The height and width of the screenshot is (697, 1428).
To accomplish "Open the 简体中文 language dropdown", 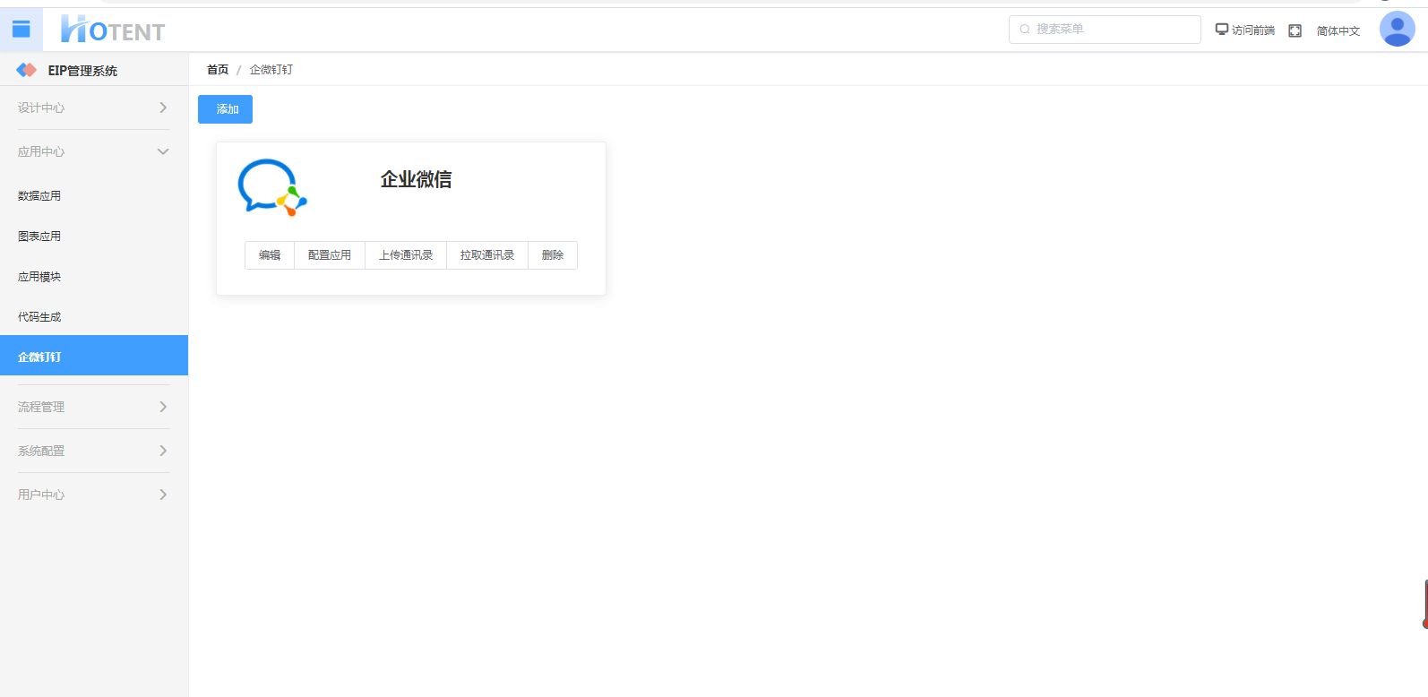I will click(1338, 30).
